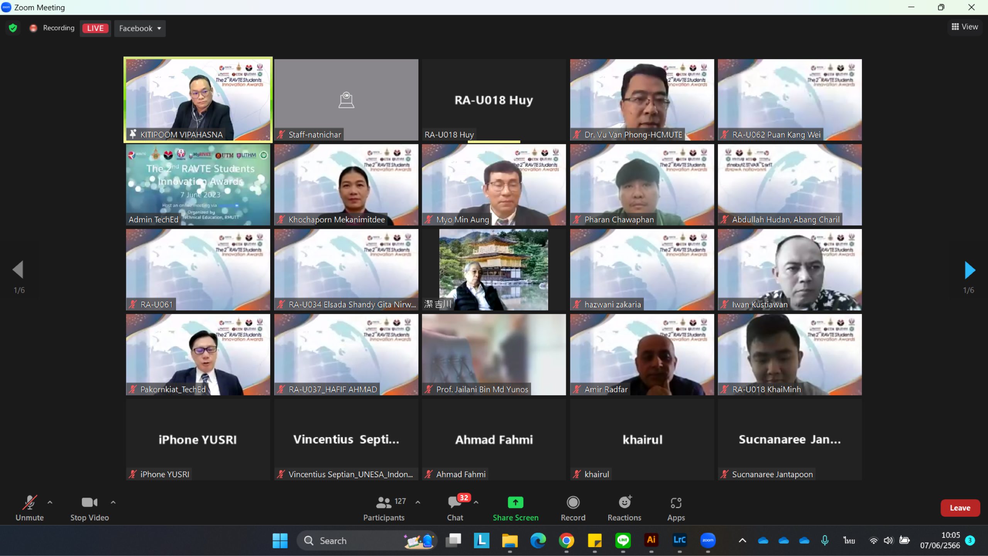The height and width of the screenshot is (556, 988).
Task: Click the Share Screen button
Action: point(515,509)
